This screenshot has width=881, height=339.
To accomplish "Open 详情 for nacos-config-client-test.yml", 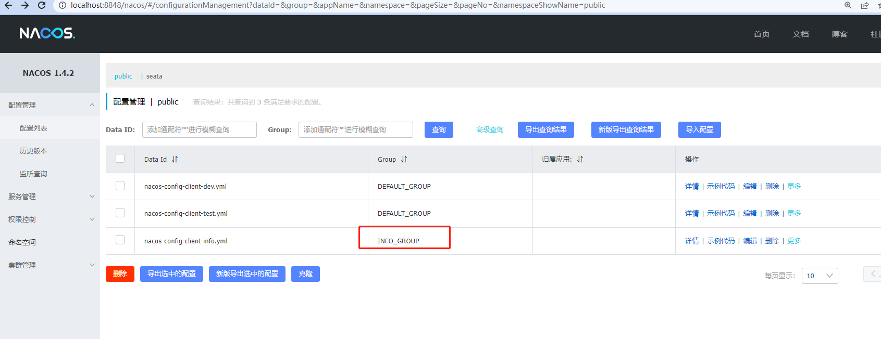I will [x=692, y=213].
